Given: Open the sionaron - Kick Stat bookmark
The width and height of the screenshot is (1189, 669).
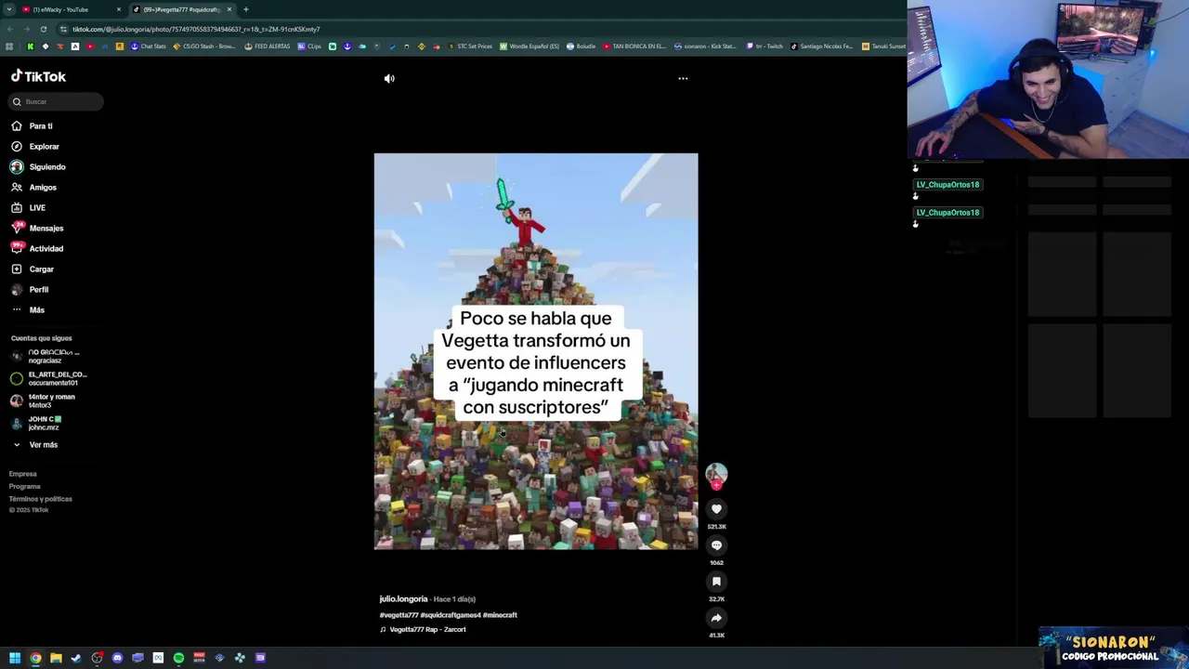Looking at the screenshot, I should 705,46.
